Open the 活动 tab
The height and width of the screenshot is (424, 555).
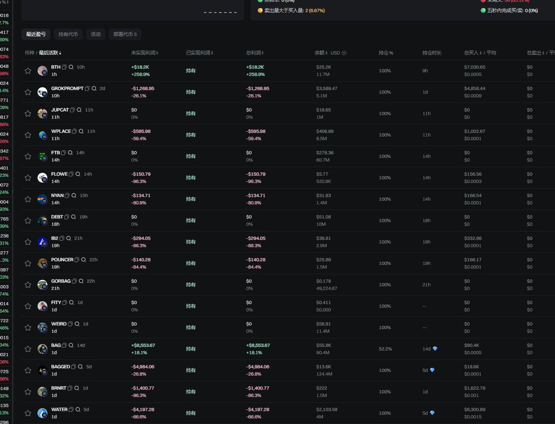click(x=96, y=34)
